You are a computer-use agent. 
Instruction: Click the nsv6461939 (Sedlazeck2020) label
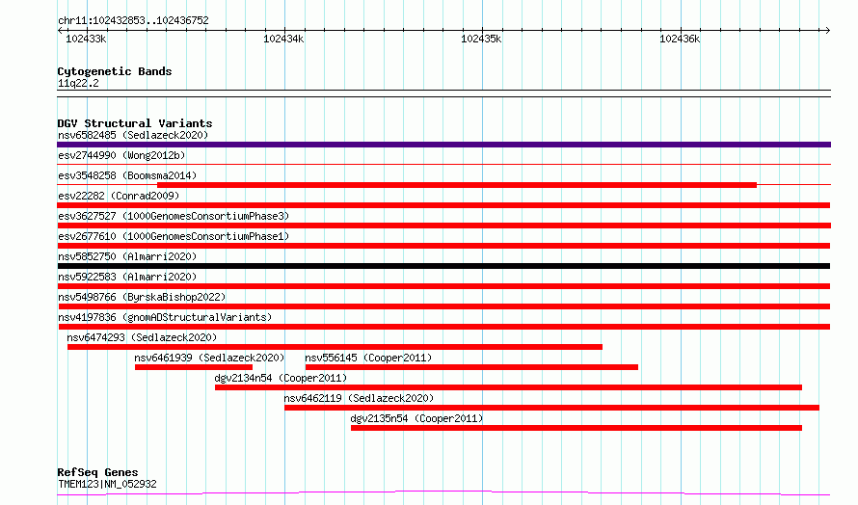point(209,358)
